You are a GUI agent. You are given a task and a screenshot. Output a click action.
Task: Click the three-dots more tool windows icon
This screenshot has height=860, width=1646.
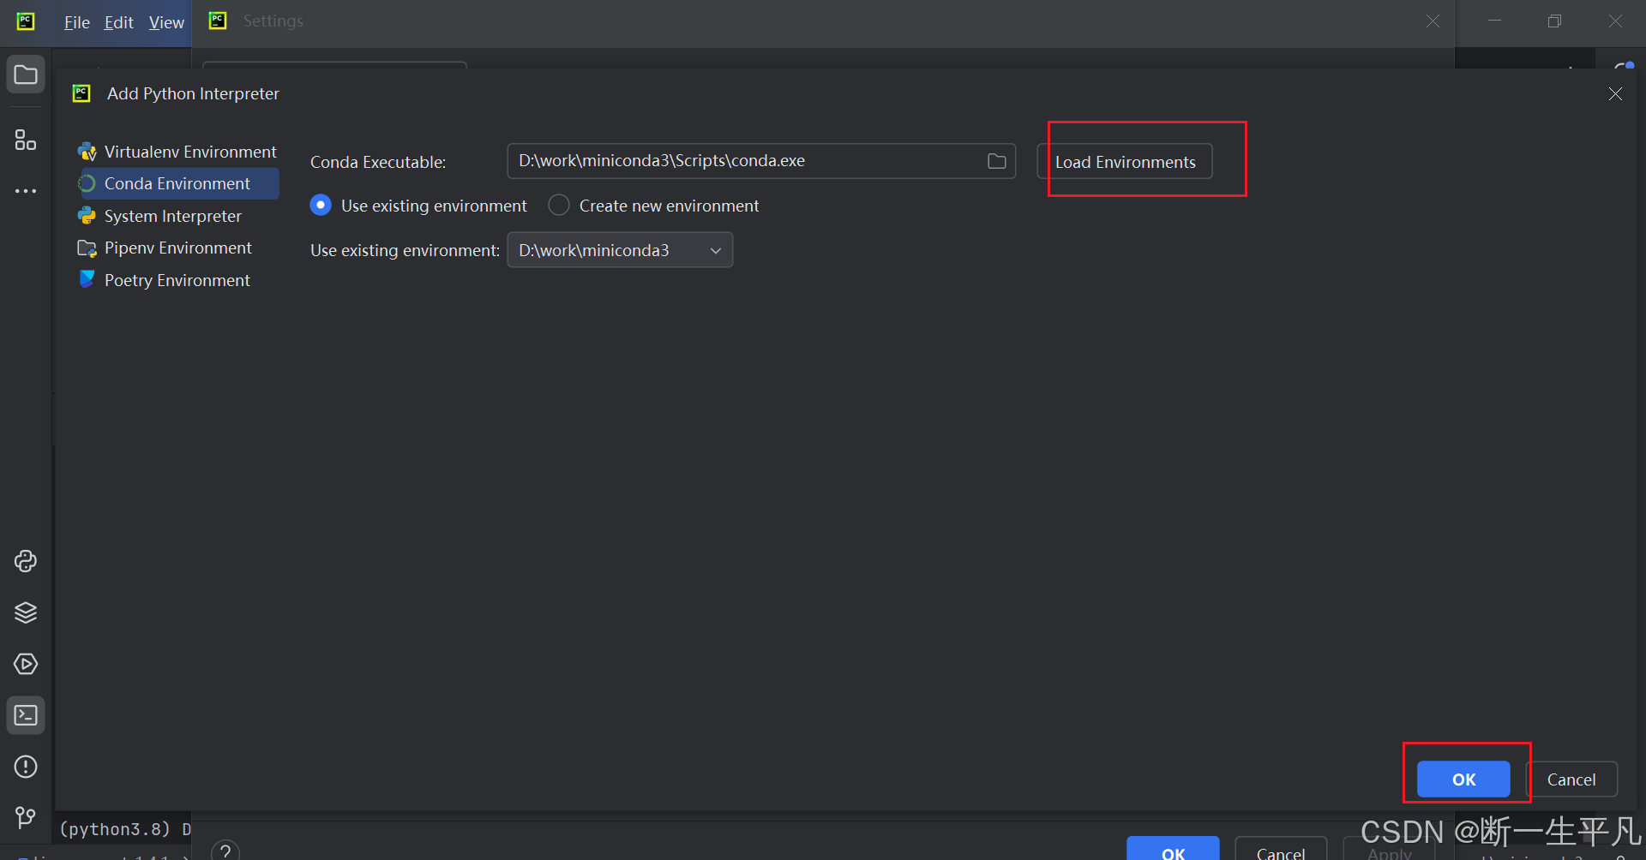click(x=26, y=191)
